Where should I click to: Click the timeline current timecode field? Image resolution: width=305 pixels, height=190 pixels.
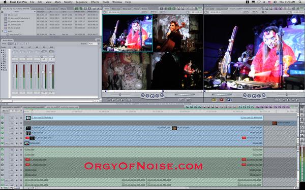click(x=16, y=111)
